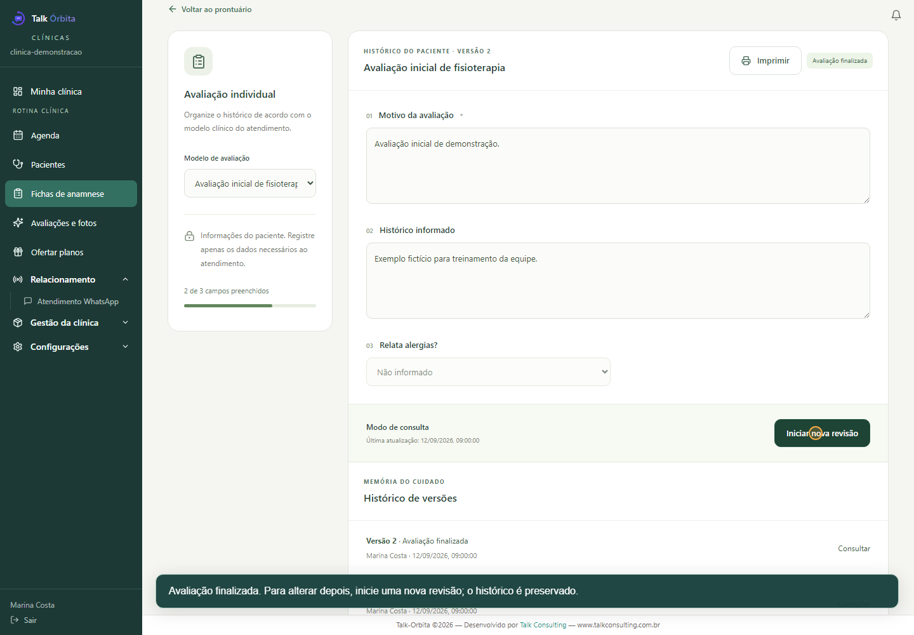Click the Avaliações e fotos sparkle icon

[x=18, y=223]
